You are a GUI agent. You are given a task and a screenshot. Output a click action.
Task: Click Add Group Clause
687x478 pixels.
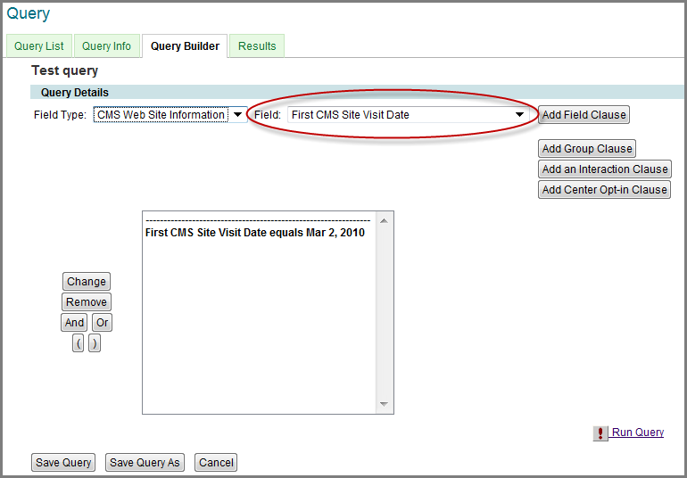(x=587, y=149)
